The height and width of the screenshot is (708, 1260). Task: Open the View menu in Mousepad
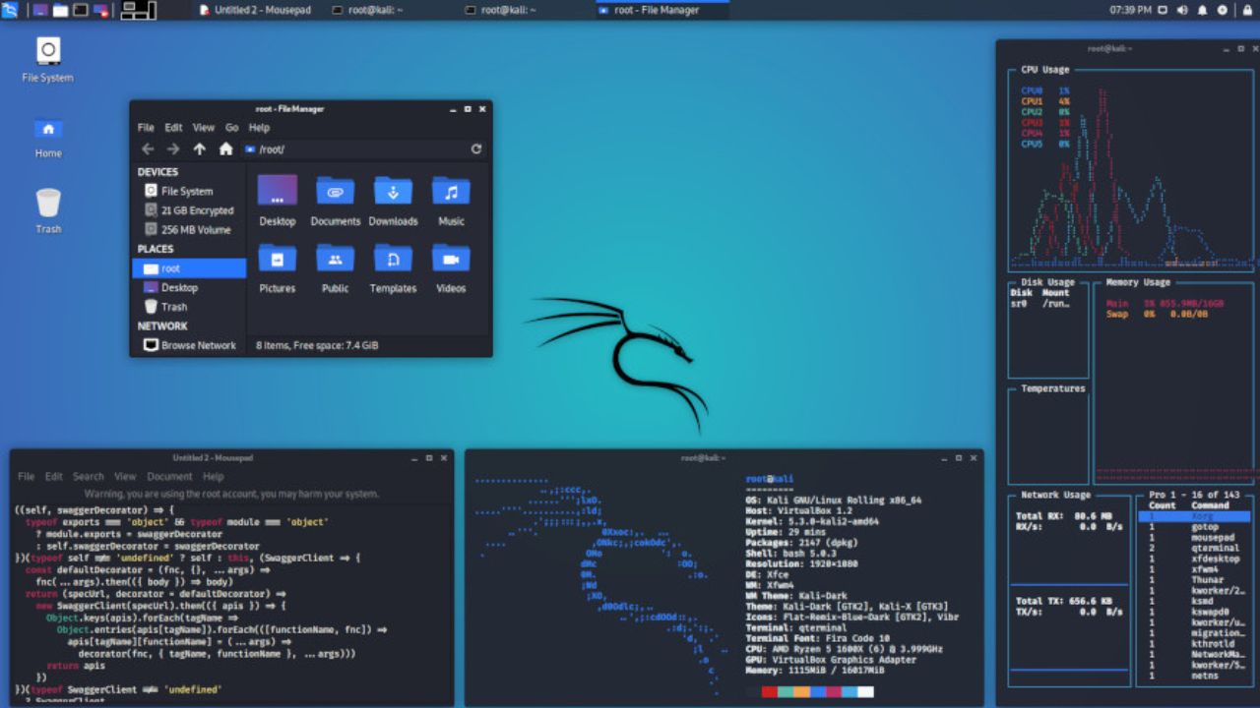125,477
